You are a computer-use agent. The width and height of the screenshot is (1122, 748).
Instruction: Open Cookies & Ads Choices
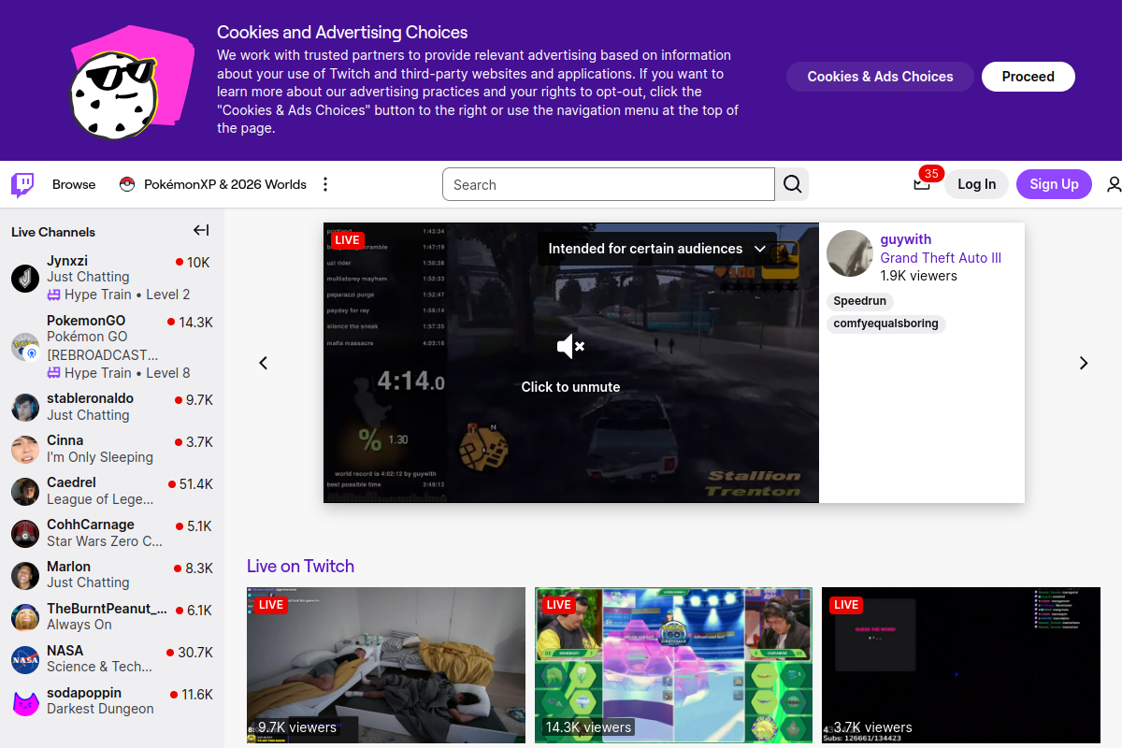[880, 77]
